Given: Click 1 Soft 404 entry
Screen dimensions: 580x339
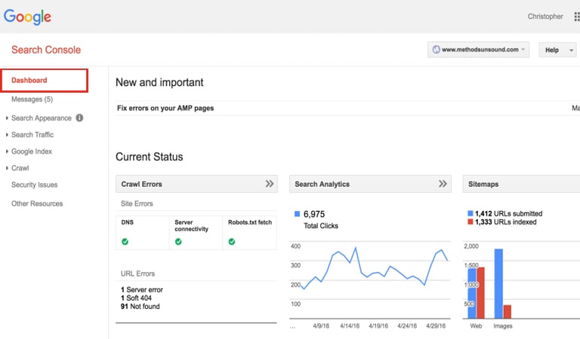Looking at the screenshot, I should (136, 298).
